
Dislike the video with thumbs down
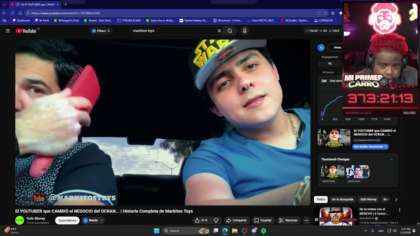click(x=216, y=220)
